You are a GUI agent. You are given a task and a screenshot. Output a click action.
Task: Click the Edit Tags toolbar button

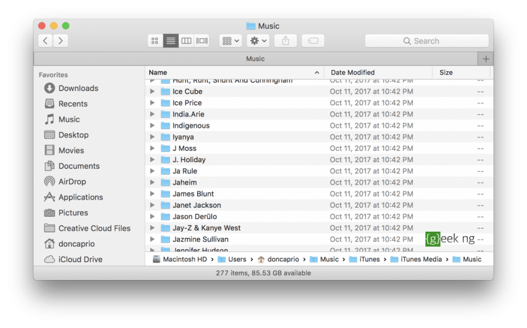(x=313, y=41)
